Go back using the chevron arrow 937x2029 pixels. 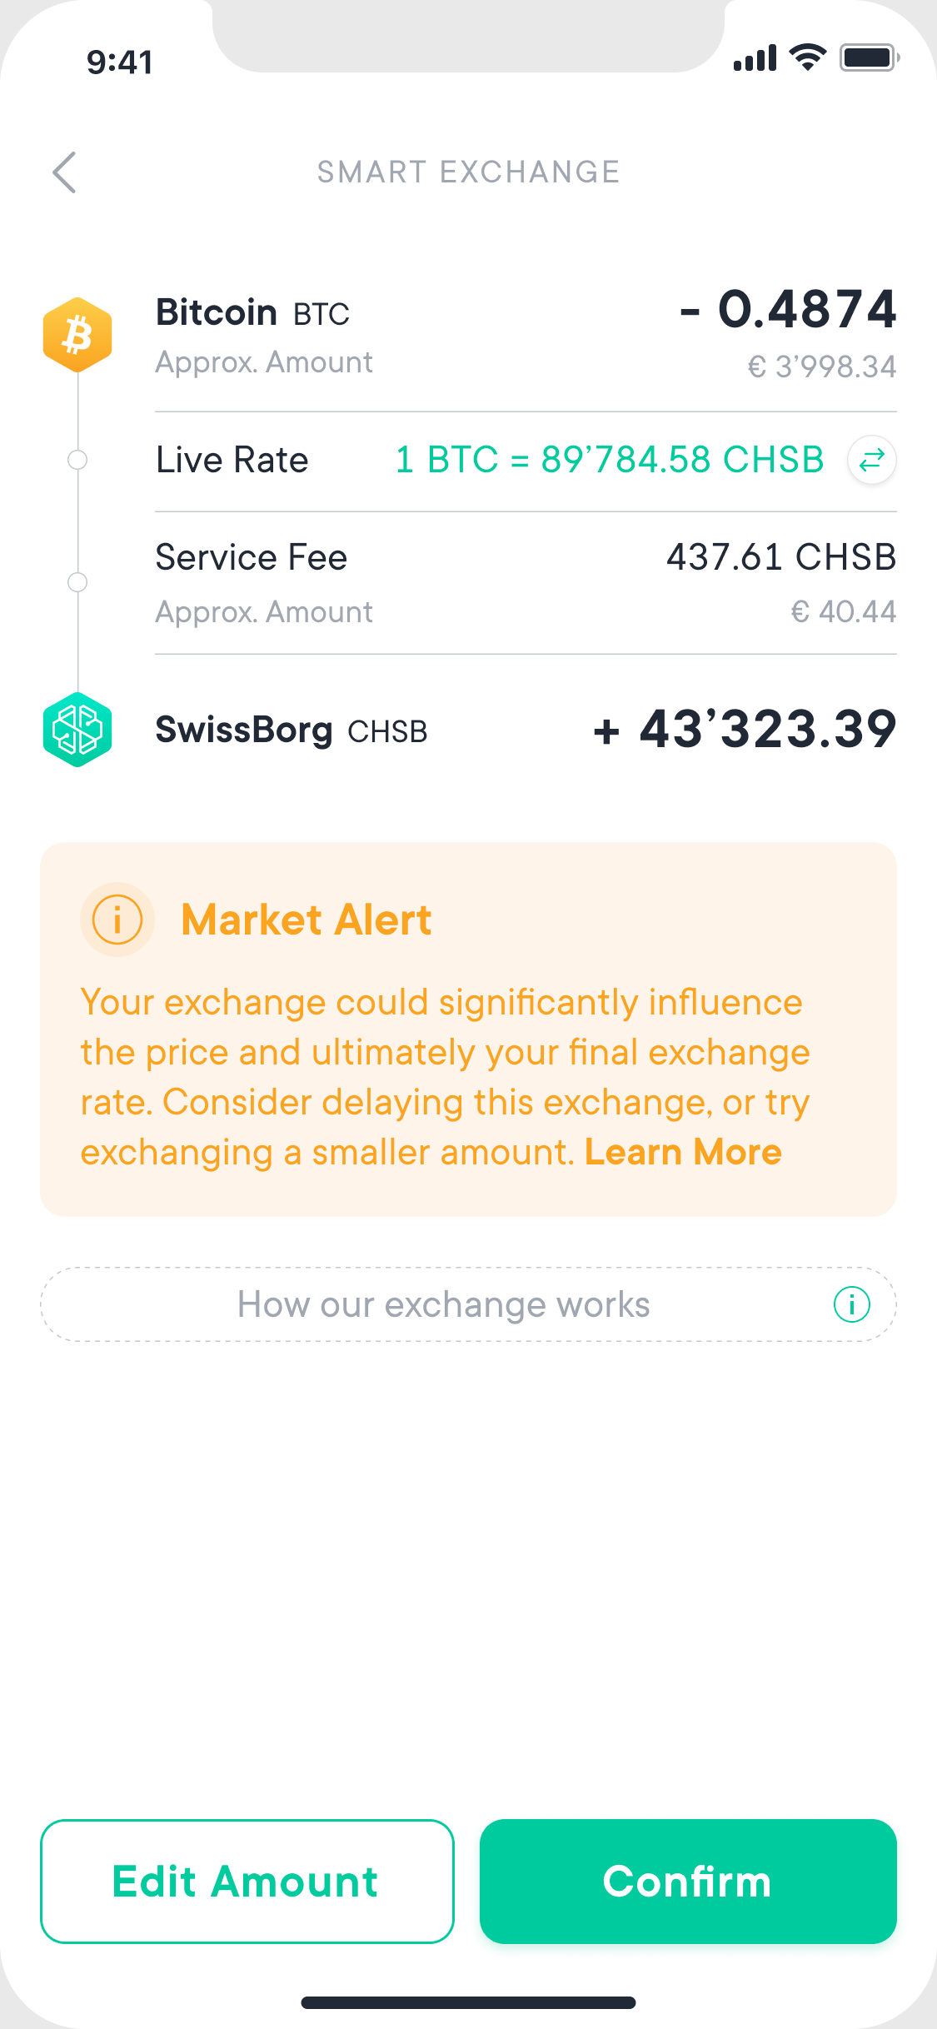pos(64,172)
